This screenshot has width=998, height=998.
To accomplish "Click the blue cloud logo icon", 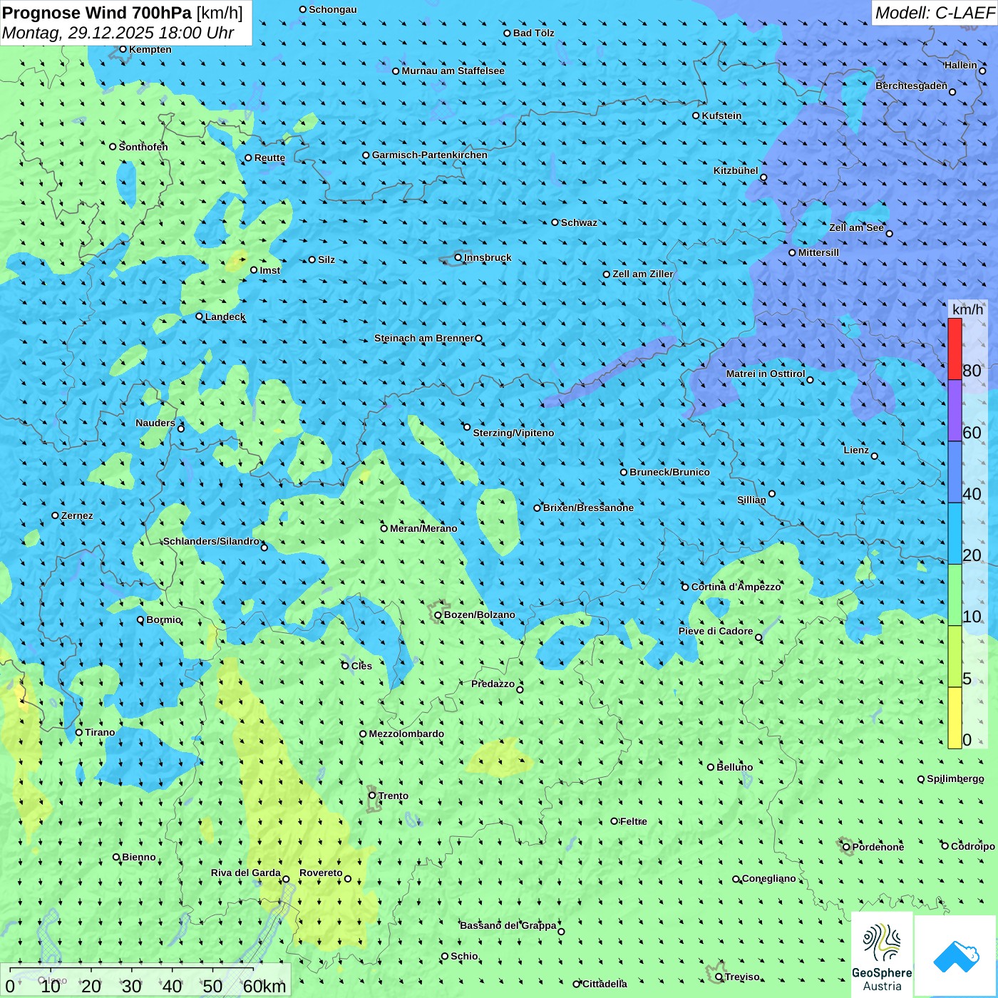I will (956, 956).
